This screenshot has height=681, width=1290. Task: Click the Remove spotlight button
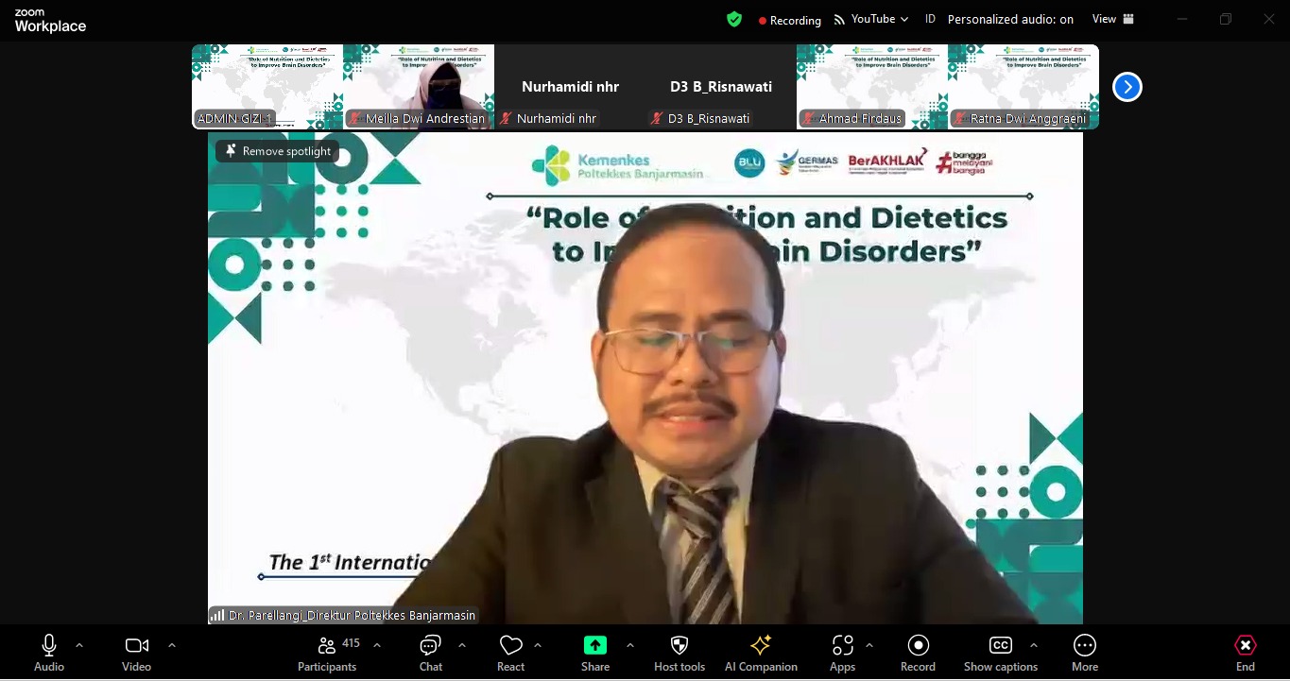tap(276, 150)
